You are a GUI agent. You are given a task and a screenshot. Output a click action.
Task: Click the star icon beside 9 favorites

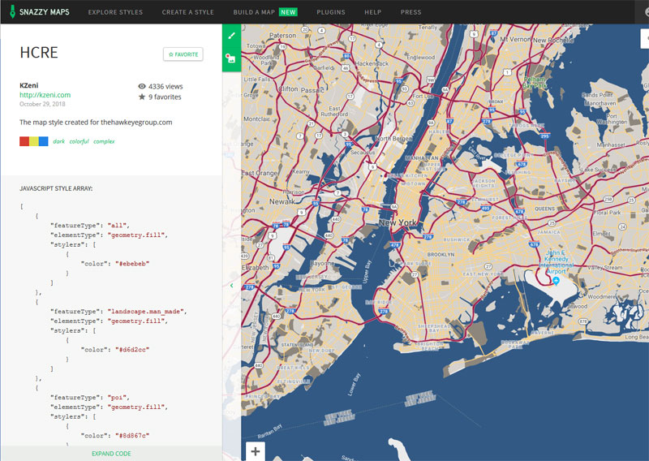coord(142,97)
